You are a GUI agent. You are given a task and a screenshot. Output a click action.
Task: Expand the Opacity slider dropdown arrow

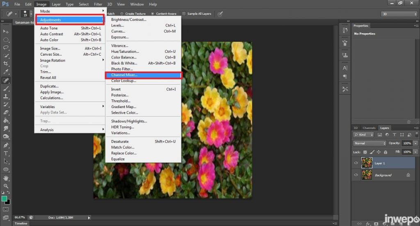pyautogui.click(x=415, y=143)
